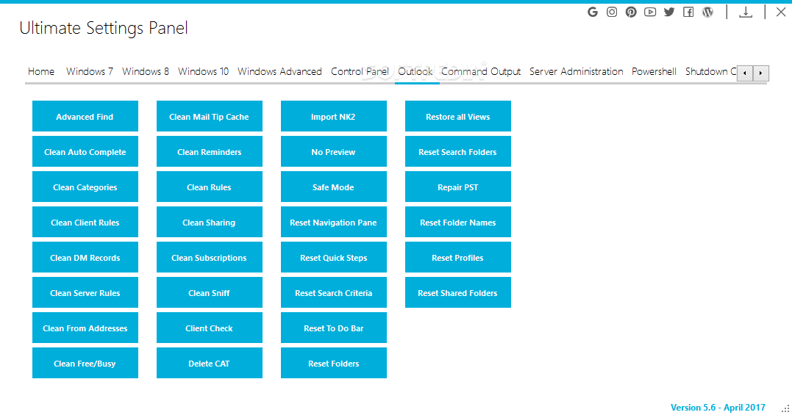Click the Advanced Find button

point(85,116)
